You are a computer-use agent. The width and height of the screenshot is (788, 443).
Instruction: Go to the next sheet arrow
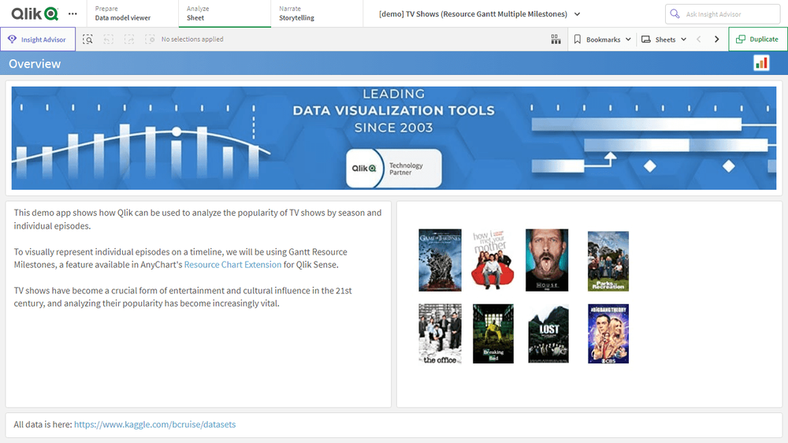point(716,39)
